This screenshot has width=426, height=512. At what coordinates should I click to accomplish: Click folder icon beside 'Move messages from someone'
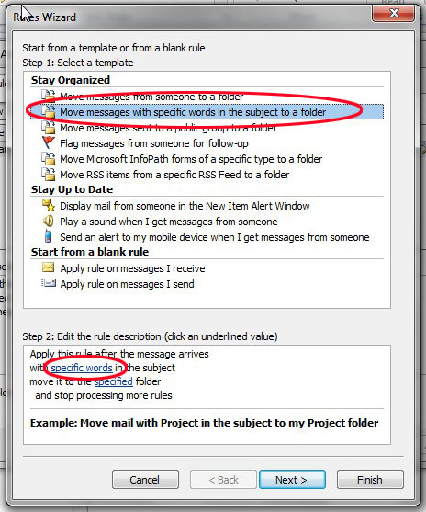click(x=49, y=96)
